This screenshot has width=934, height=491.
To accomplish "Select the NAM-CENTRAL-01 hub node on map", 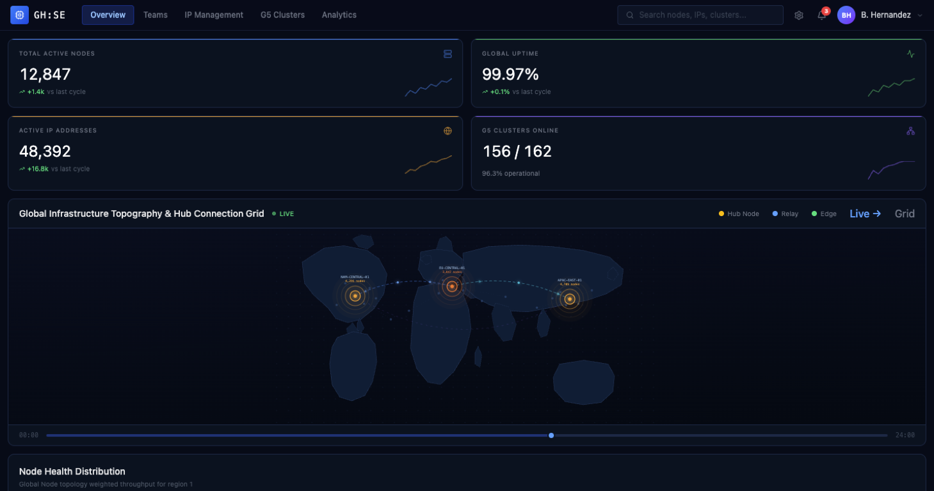I will (355, 295).
